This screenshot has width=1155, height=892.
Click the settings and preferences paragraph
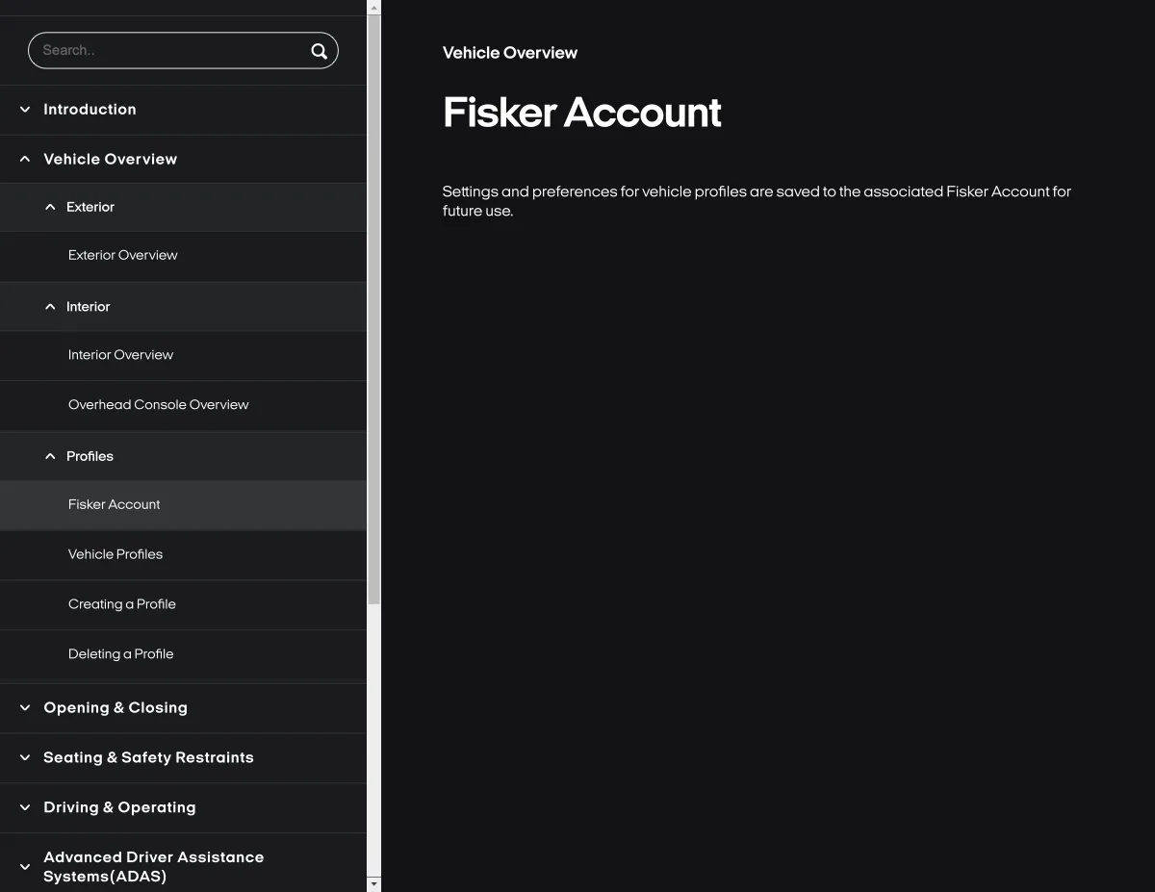pos(757,201)
